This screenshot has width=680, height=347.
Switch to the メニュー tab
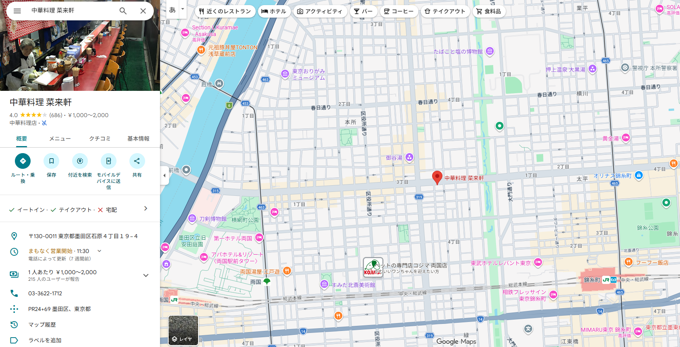click(60, 139)
